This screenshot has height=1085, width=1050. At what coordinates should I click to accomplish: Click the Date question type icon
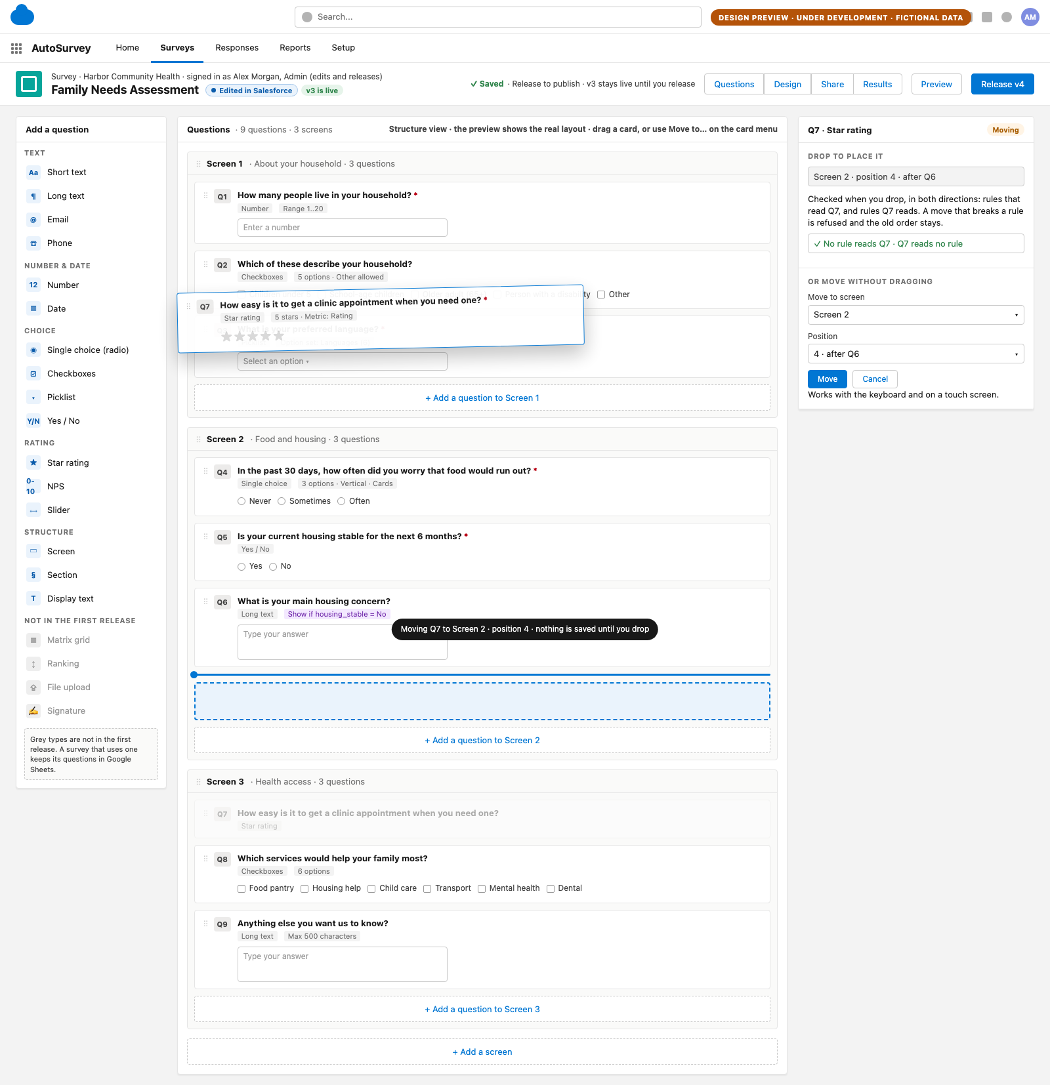pyautogui.click(x=33, y=308)
